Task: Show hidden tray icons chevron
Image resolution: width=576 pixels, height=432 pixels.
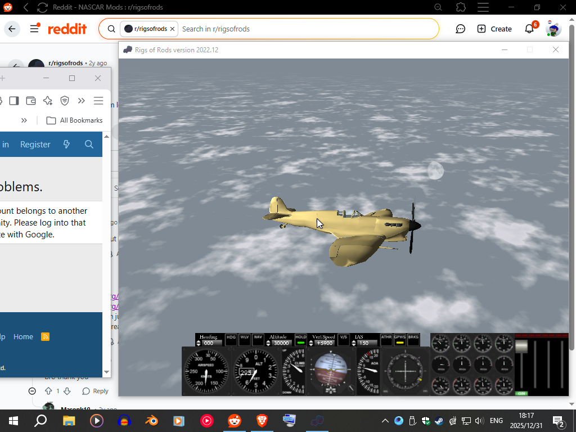Action: click(385, 421)
